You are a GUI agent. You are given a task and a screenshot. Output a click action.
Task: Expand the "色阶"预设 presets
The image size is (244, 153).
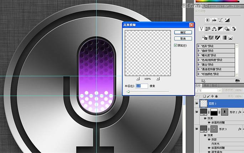pyautogui.click(x=199, y=46)
